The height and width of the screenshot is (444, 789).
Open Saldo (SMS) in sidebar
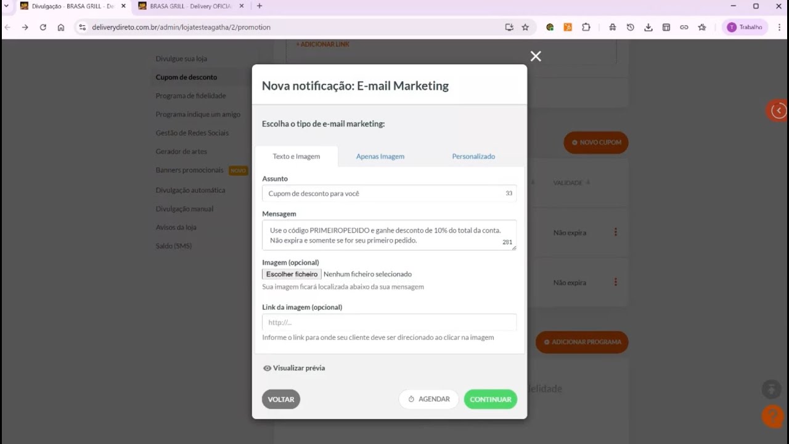(174, 246)
